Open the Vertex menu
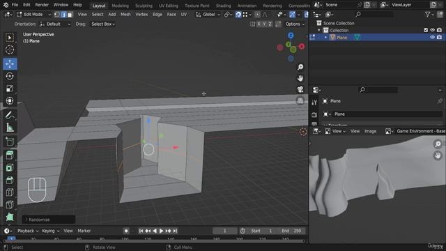The width and height of the screenshot is (446, 251). coord(141,14)
